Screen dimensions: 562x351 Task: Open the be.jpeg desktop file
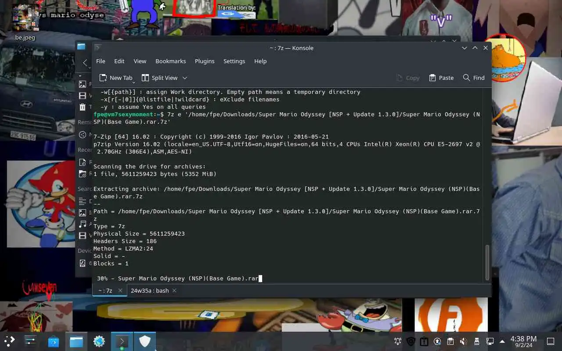tap(25, 22)
